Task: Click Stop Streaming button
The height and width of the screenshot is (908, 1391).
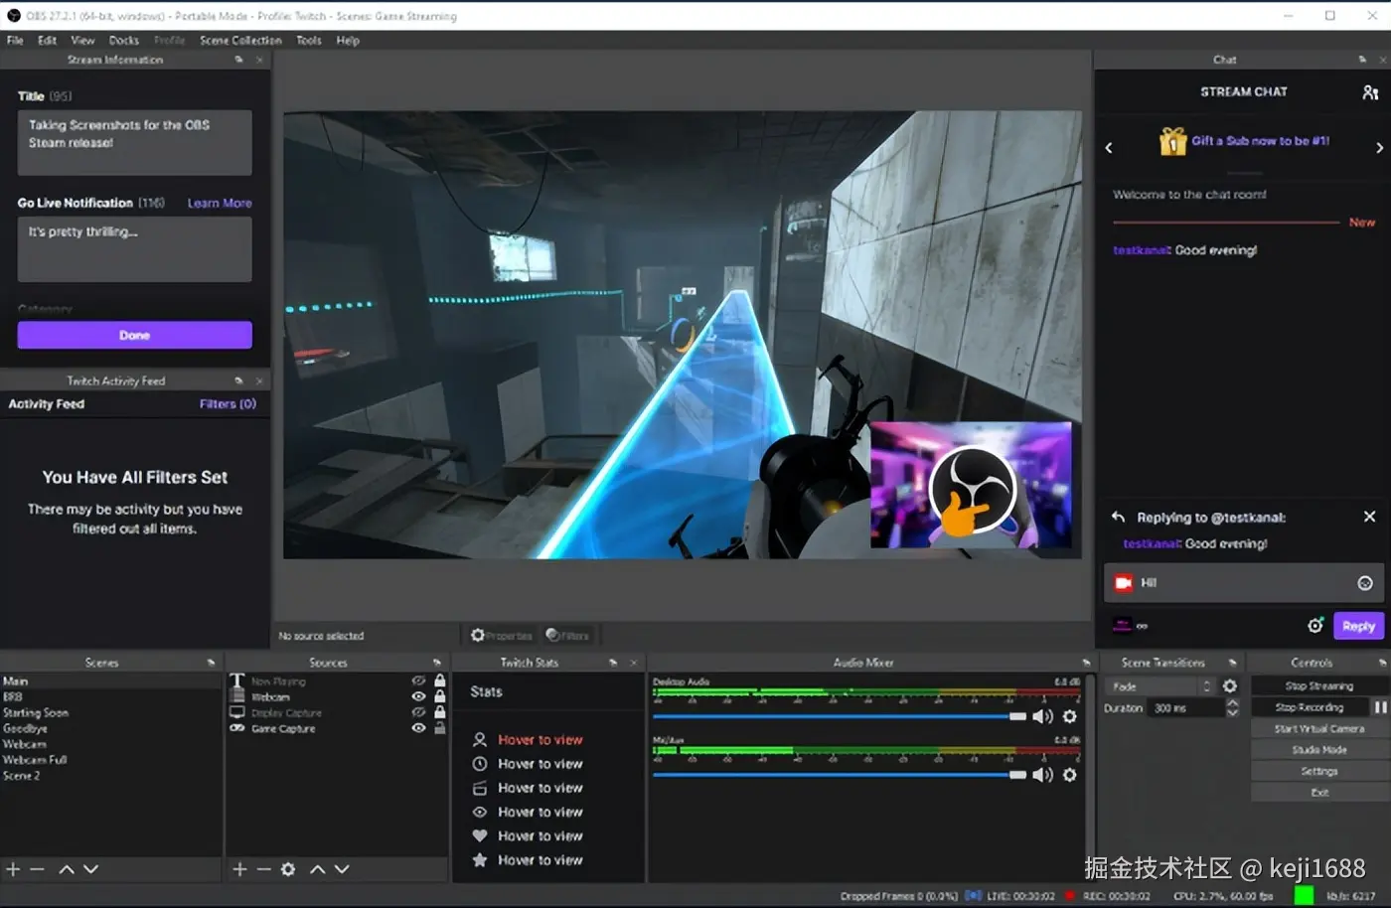Action: pos(1318,686)
